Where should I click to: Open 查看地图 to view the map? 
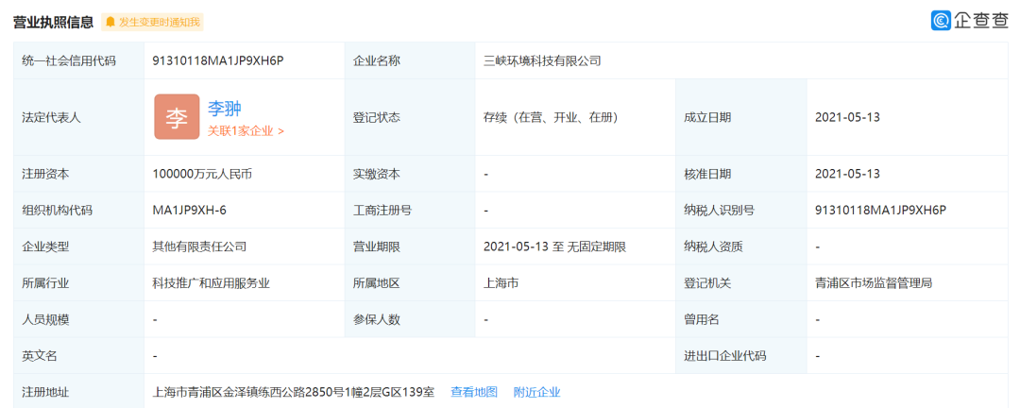474,392
